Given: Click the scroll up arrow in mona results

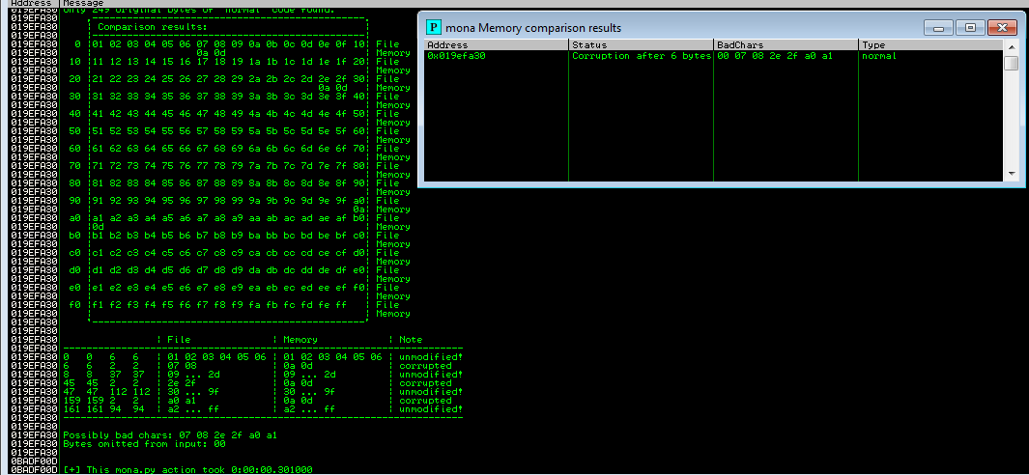Looking at the screenshot, I should click(1012, 46).
